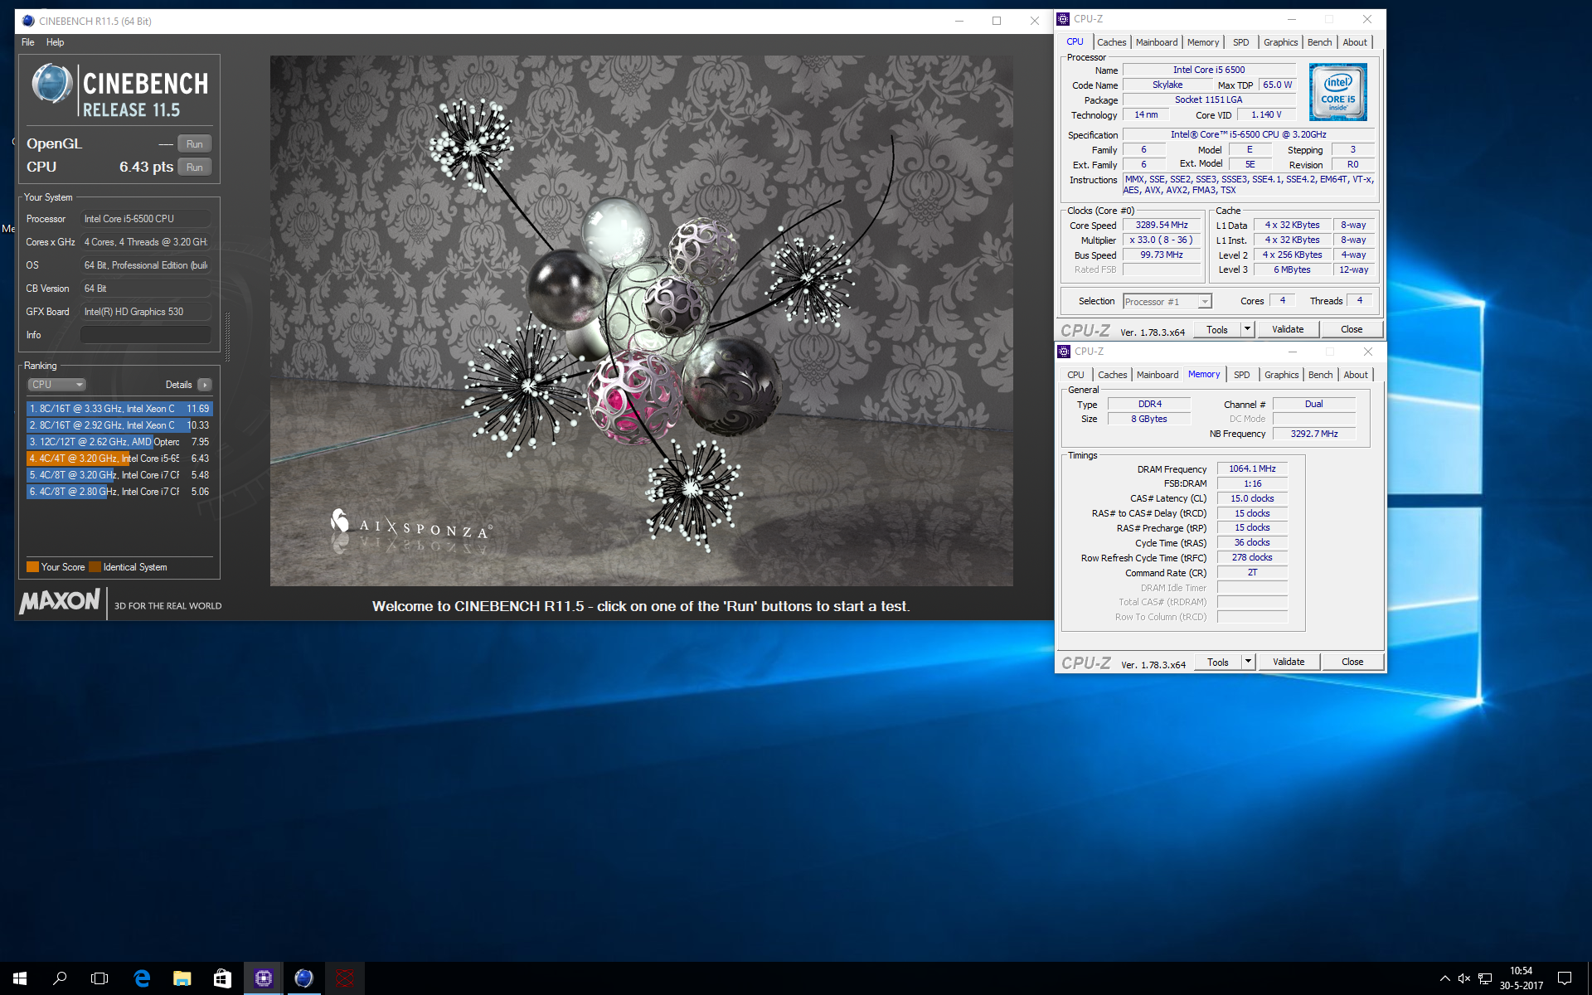Click Tools button in lower CPU-Z window

point(1218,662)
